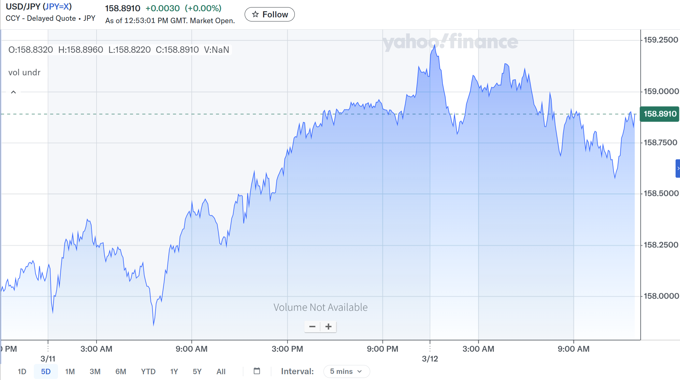Click the Follow star button
This screenshot has width=680, height=380.
270,14
